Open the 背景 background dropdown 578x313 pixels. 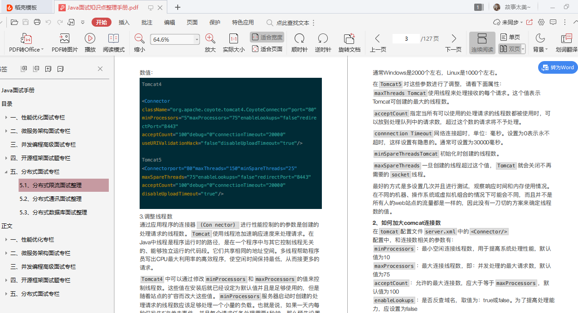[x=540, y=43]
